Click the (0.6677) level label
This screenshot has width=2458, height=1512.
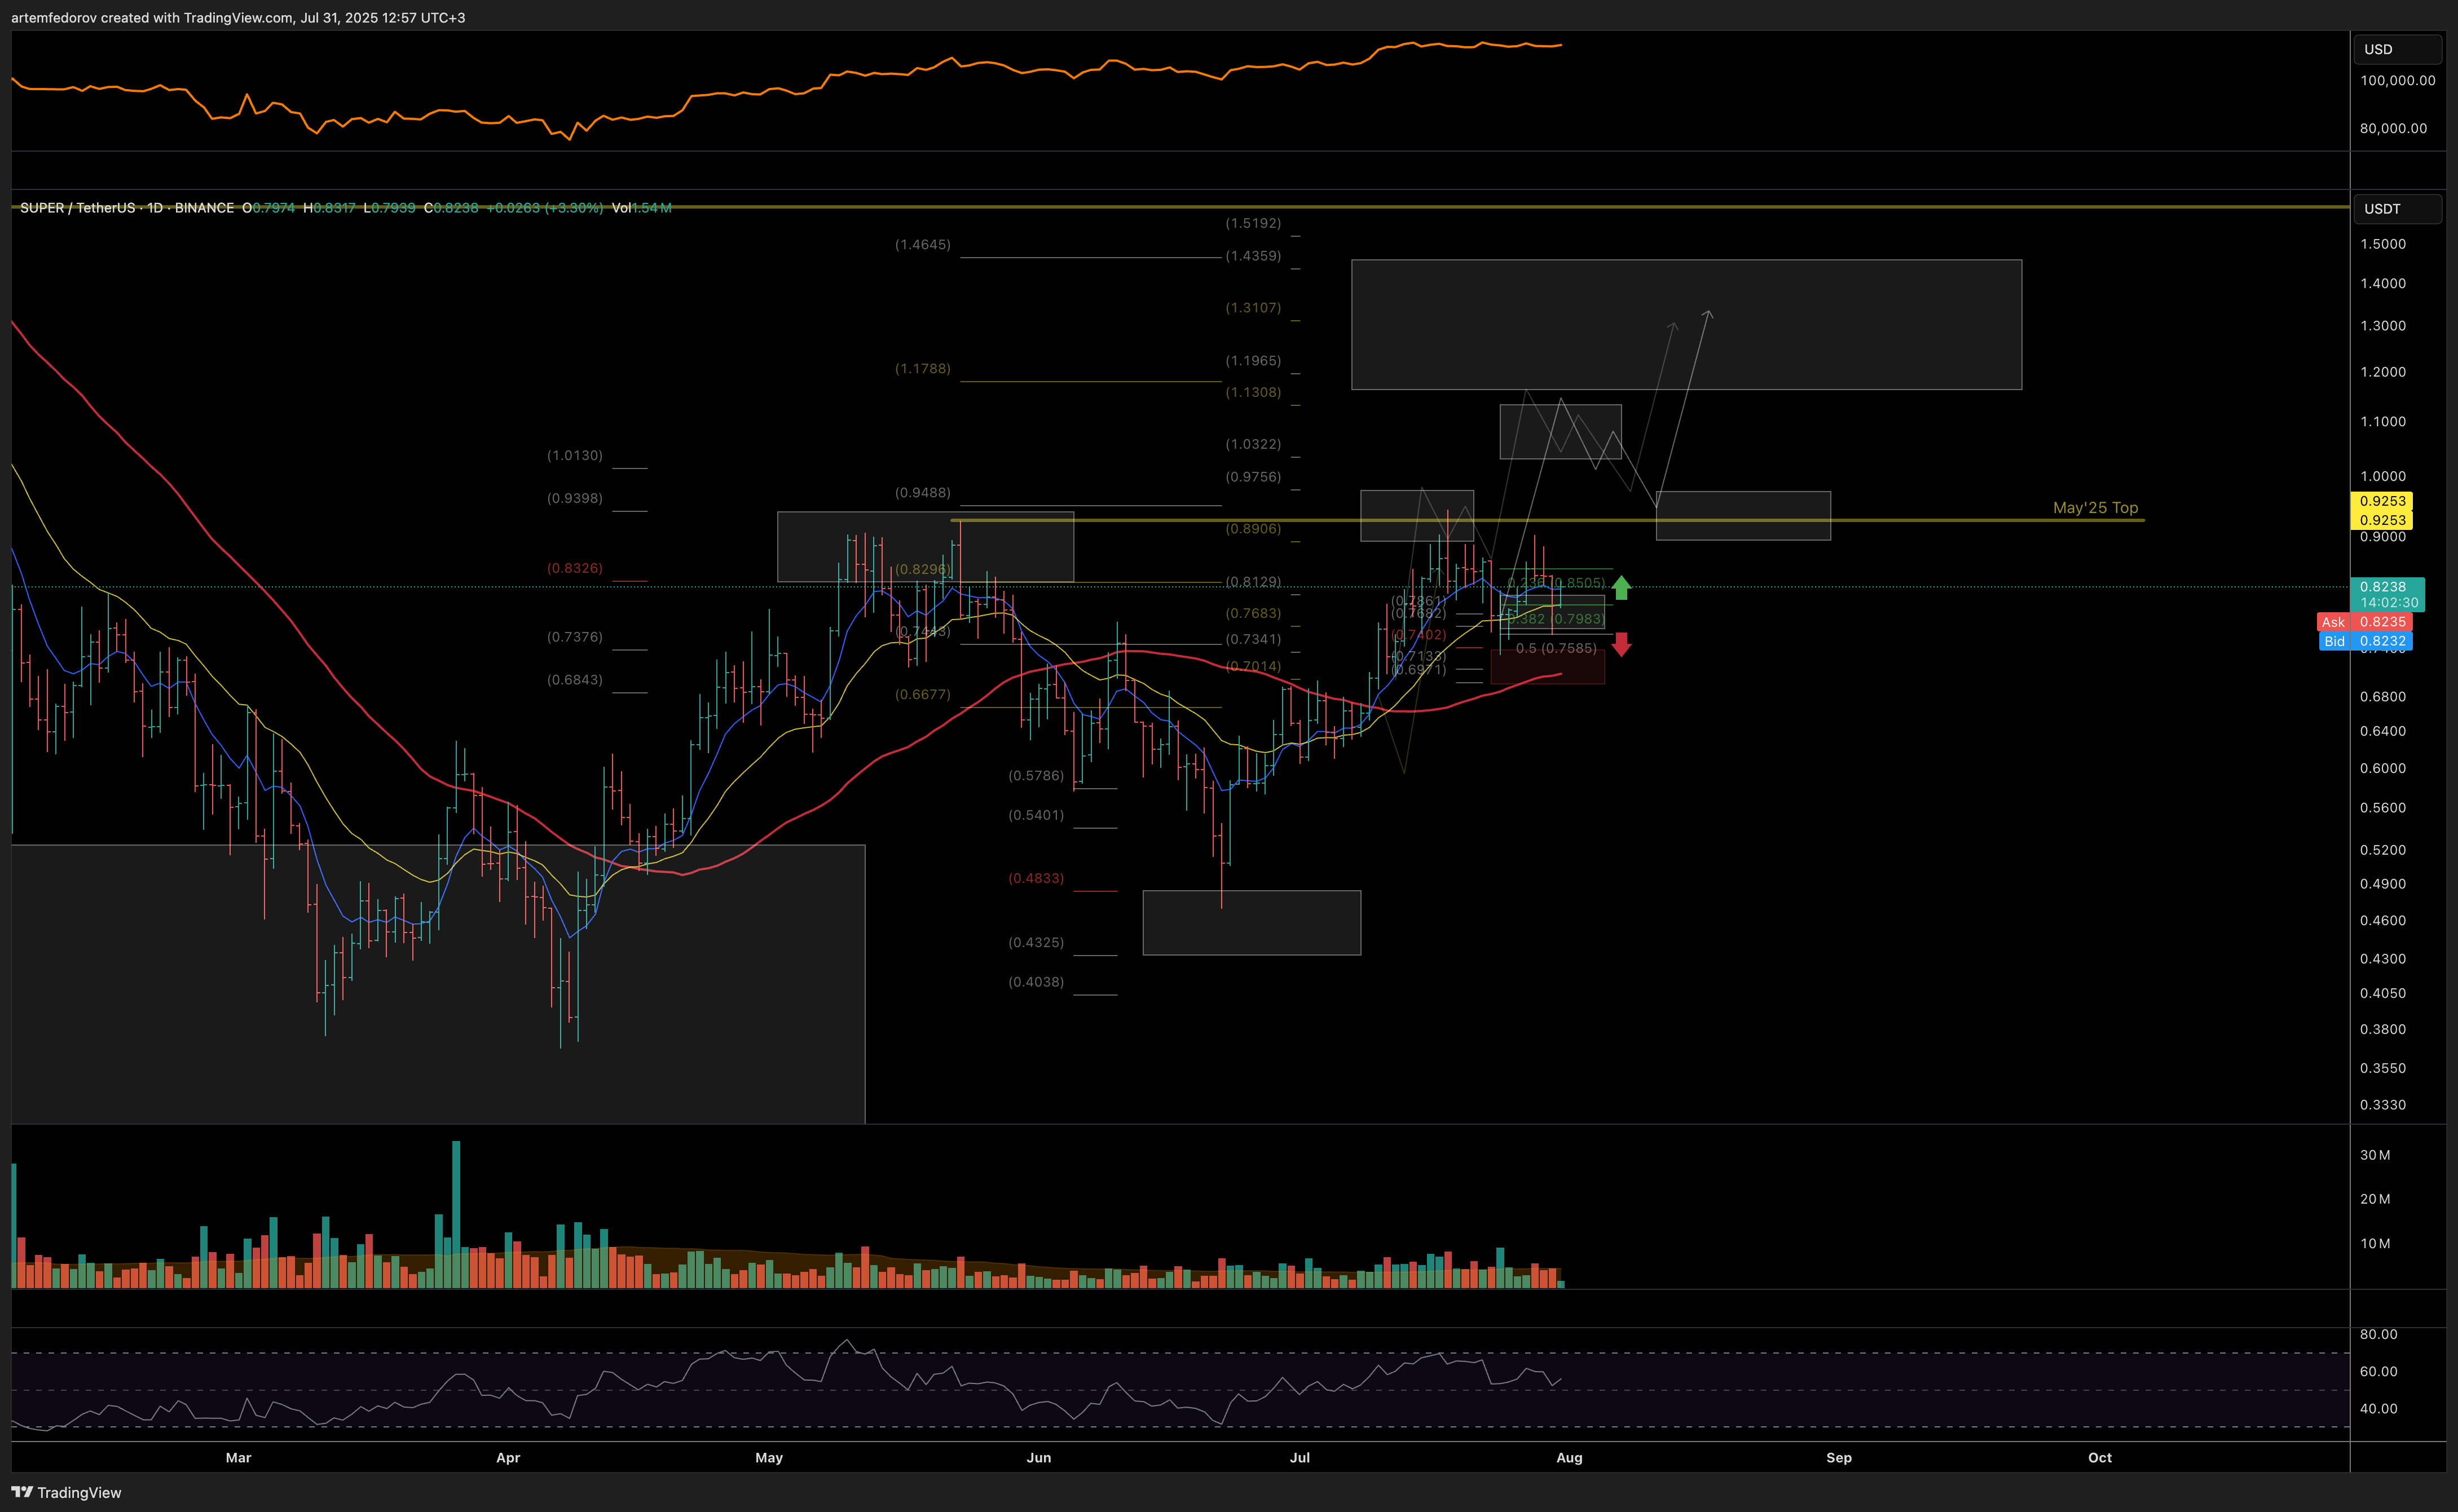pos(922,694)
